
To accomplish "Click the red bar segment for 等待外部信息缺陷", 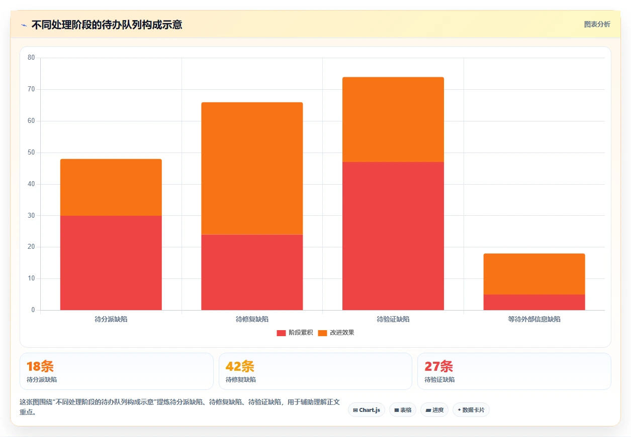I will tap(534, 302).
